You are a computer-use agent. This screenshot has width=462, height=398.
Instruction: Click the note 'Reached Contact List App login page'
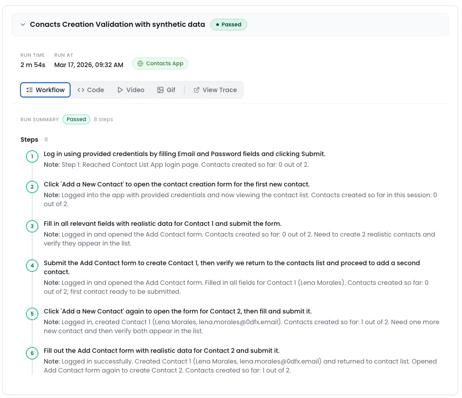[176, 165]
